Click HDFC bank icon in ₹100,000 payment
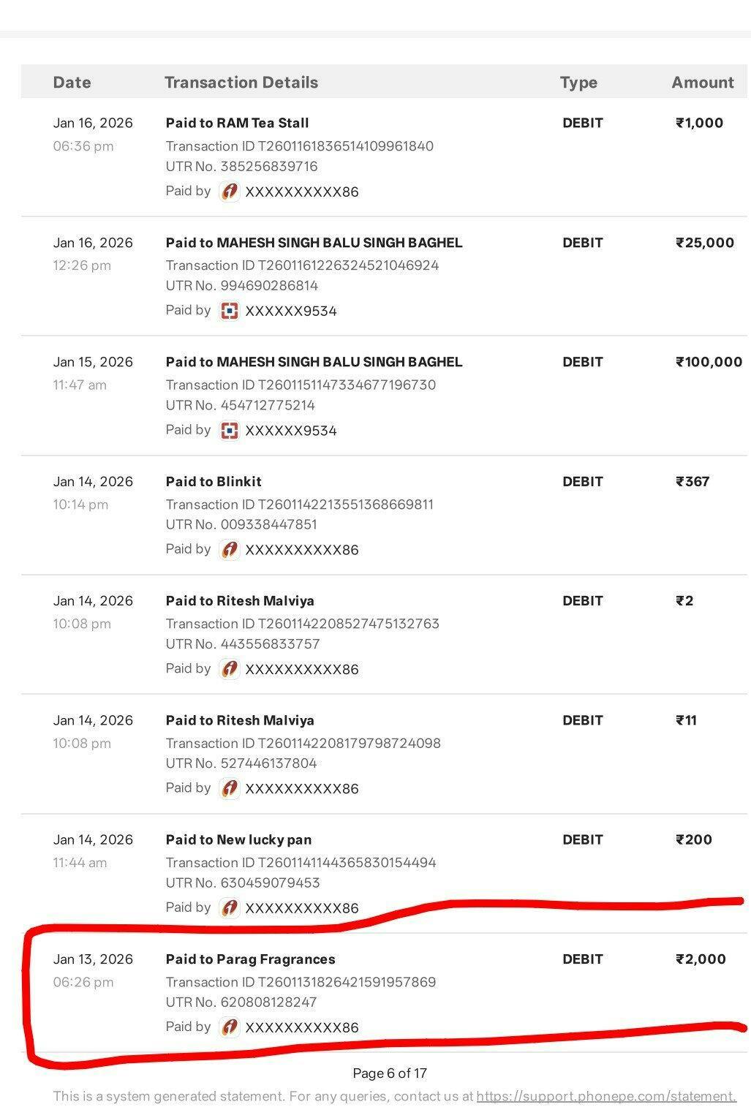Viewport: 751px width, 1118px height. [230, 431]
